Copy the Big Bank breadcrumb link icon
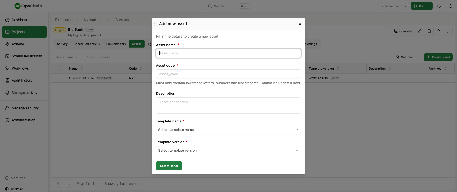Viewport: 457px width, 192px height. coord(102,20)
